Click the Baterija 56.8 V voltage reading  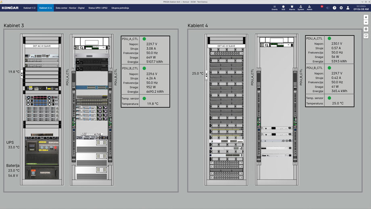click(x=13, y=176)
